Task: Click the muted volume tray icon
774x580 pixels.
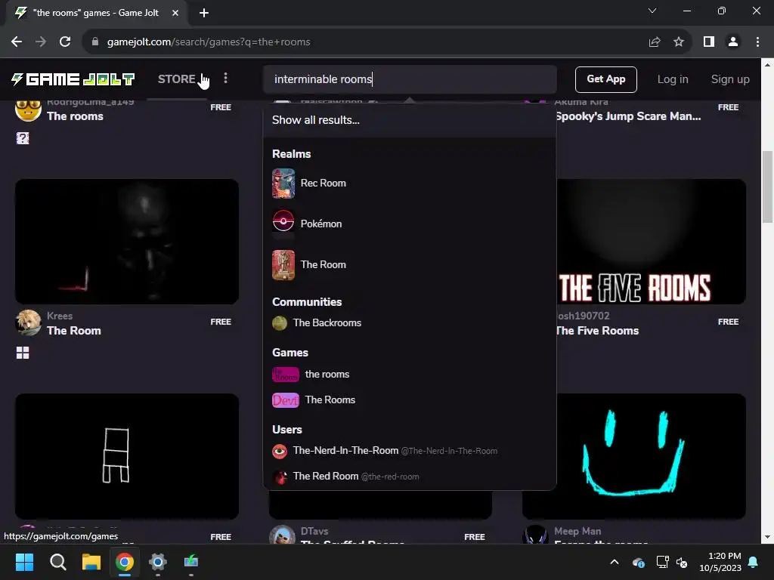Action: [x=682, y=562]
